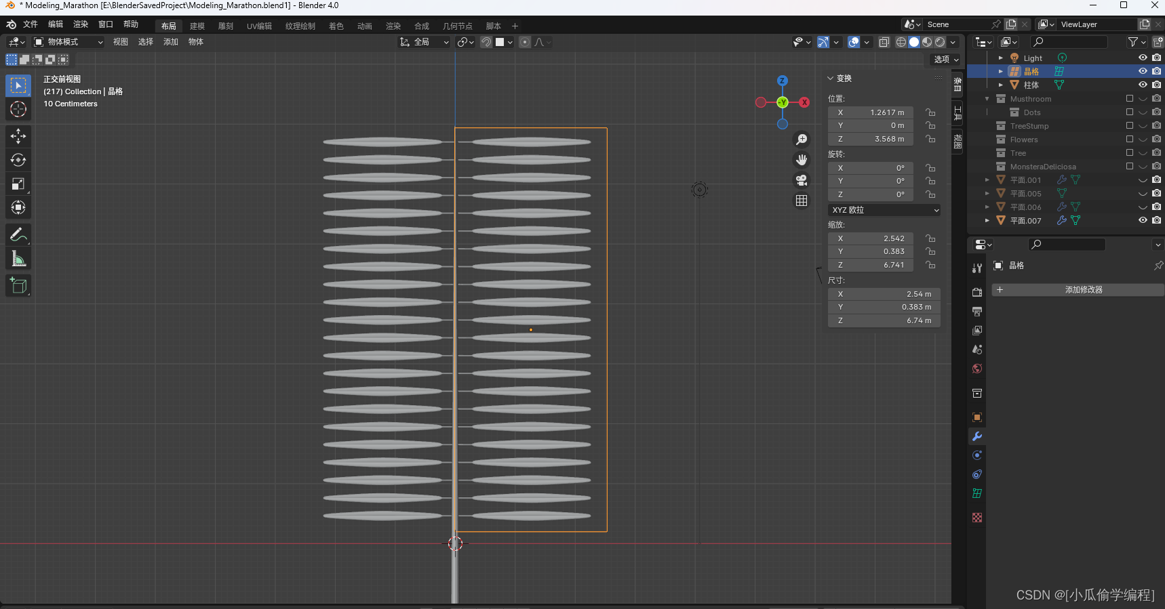Click the position Z value 3.568 m
Image resolution: width=1165 pixels, height=609 pixels.
click(871, 139)
